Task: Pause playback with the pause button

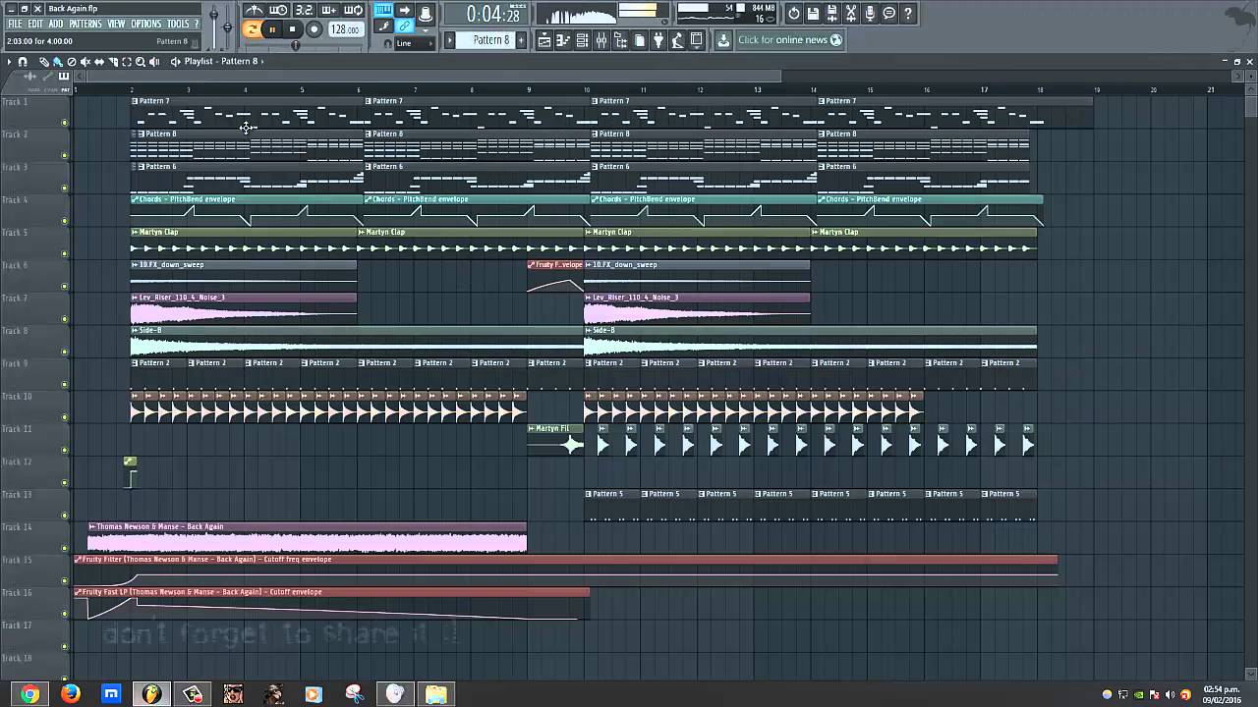Action: click(272, 29)
